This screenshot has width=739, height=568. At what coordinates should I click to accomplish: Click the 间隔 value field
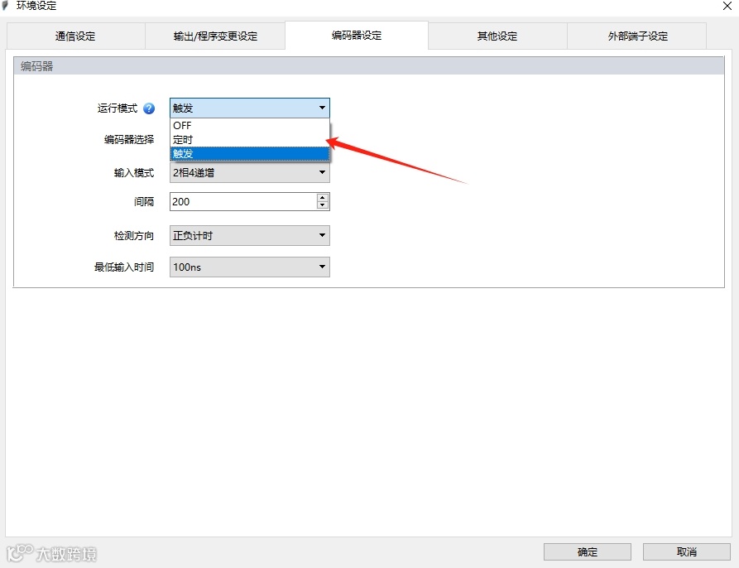click(x=243, y=202)
